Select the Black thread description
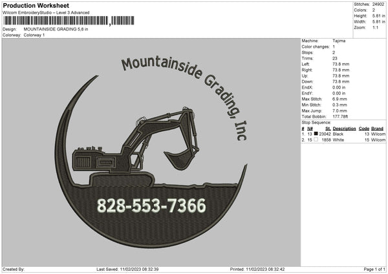This screenshot has height=274, width=388. pos(338,134)
